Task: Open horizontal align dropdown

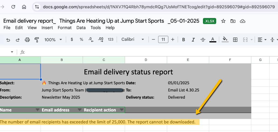Action: (262, 40)
